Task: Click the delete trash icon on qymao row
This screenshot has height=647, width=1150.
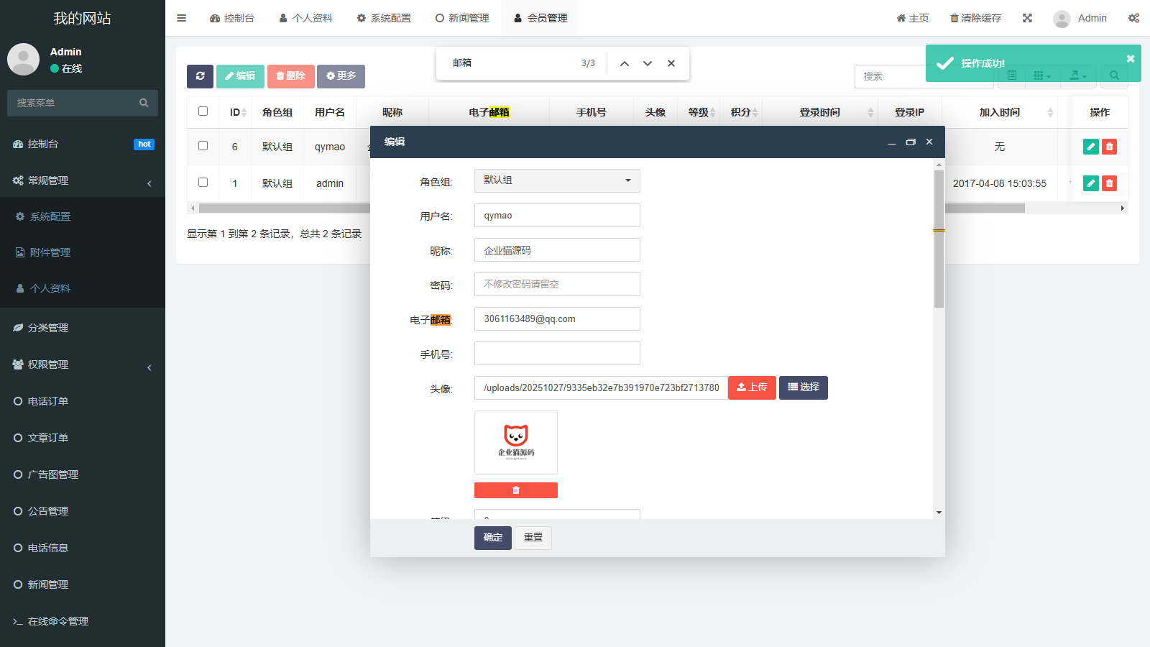Action: click(1109, 147)
